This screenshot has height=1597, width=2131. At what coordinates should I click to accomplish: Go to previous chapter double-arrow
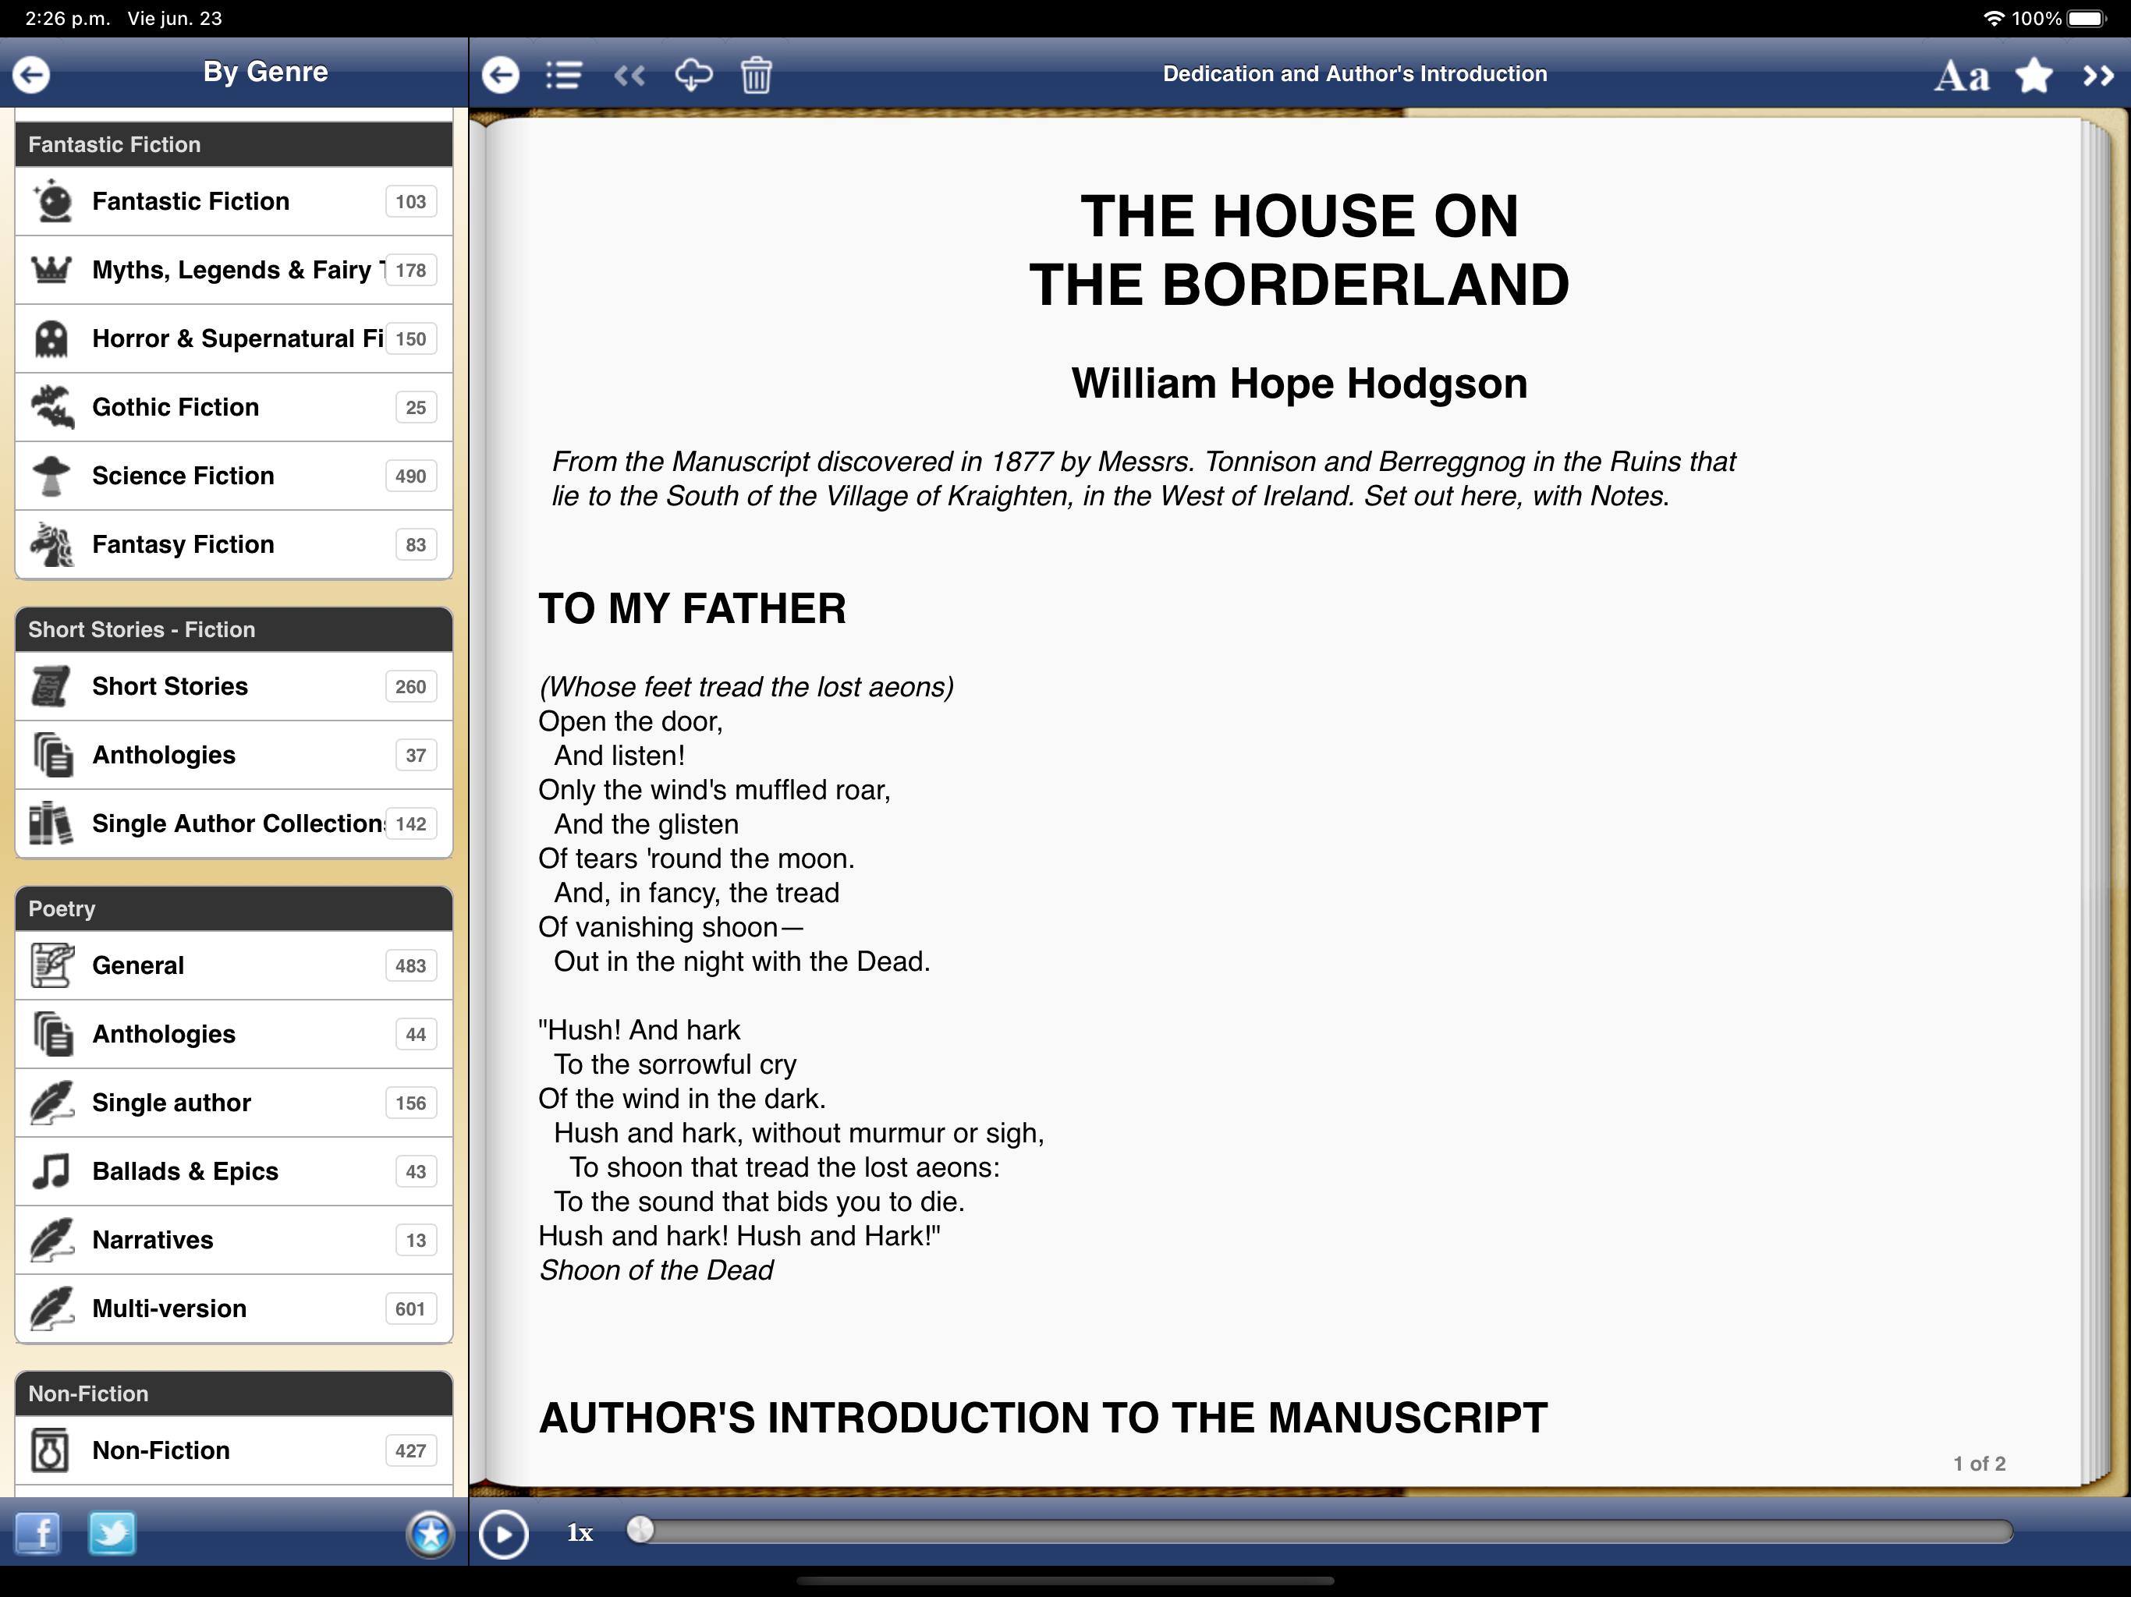click(629, 74)
